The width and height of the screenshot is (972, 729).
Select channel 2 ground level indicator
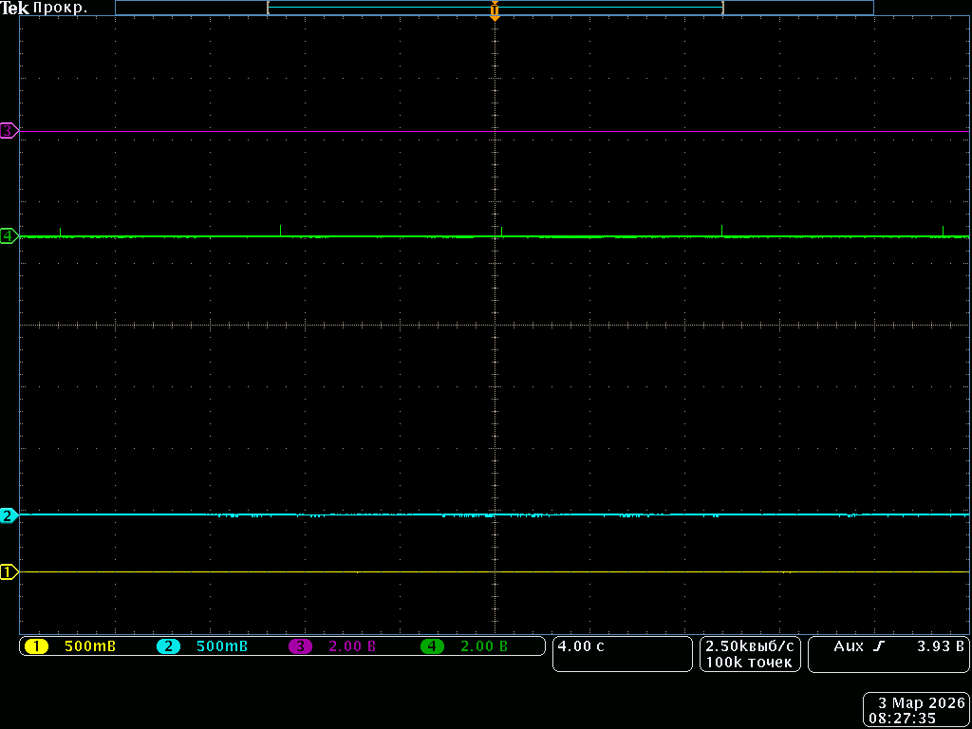9,515
